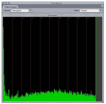Screen dimensions: 106x104
Task: Open the Layout dropdown showing Histogram
Action: pyautogui.click(x=21, y=11)
